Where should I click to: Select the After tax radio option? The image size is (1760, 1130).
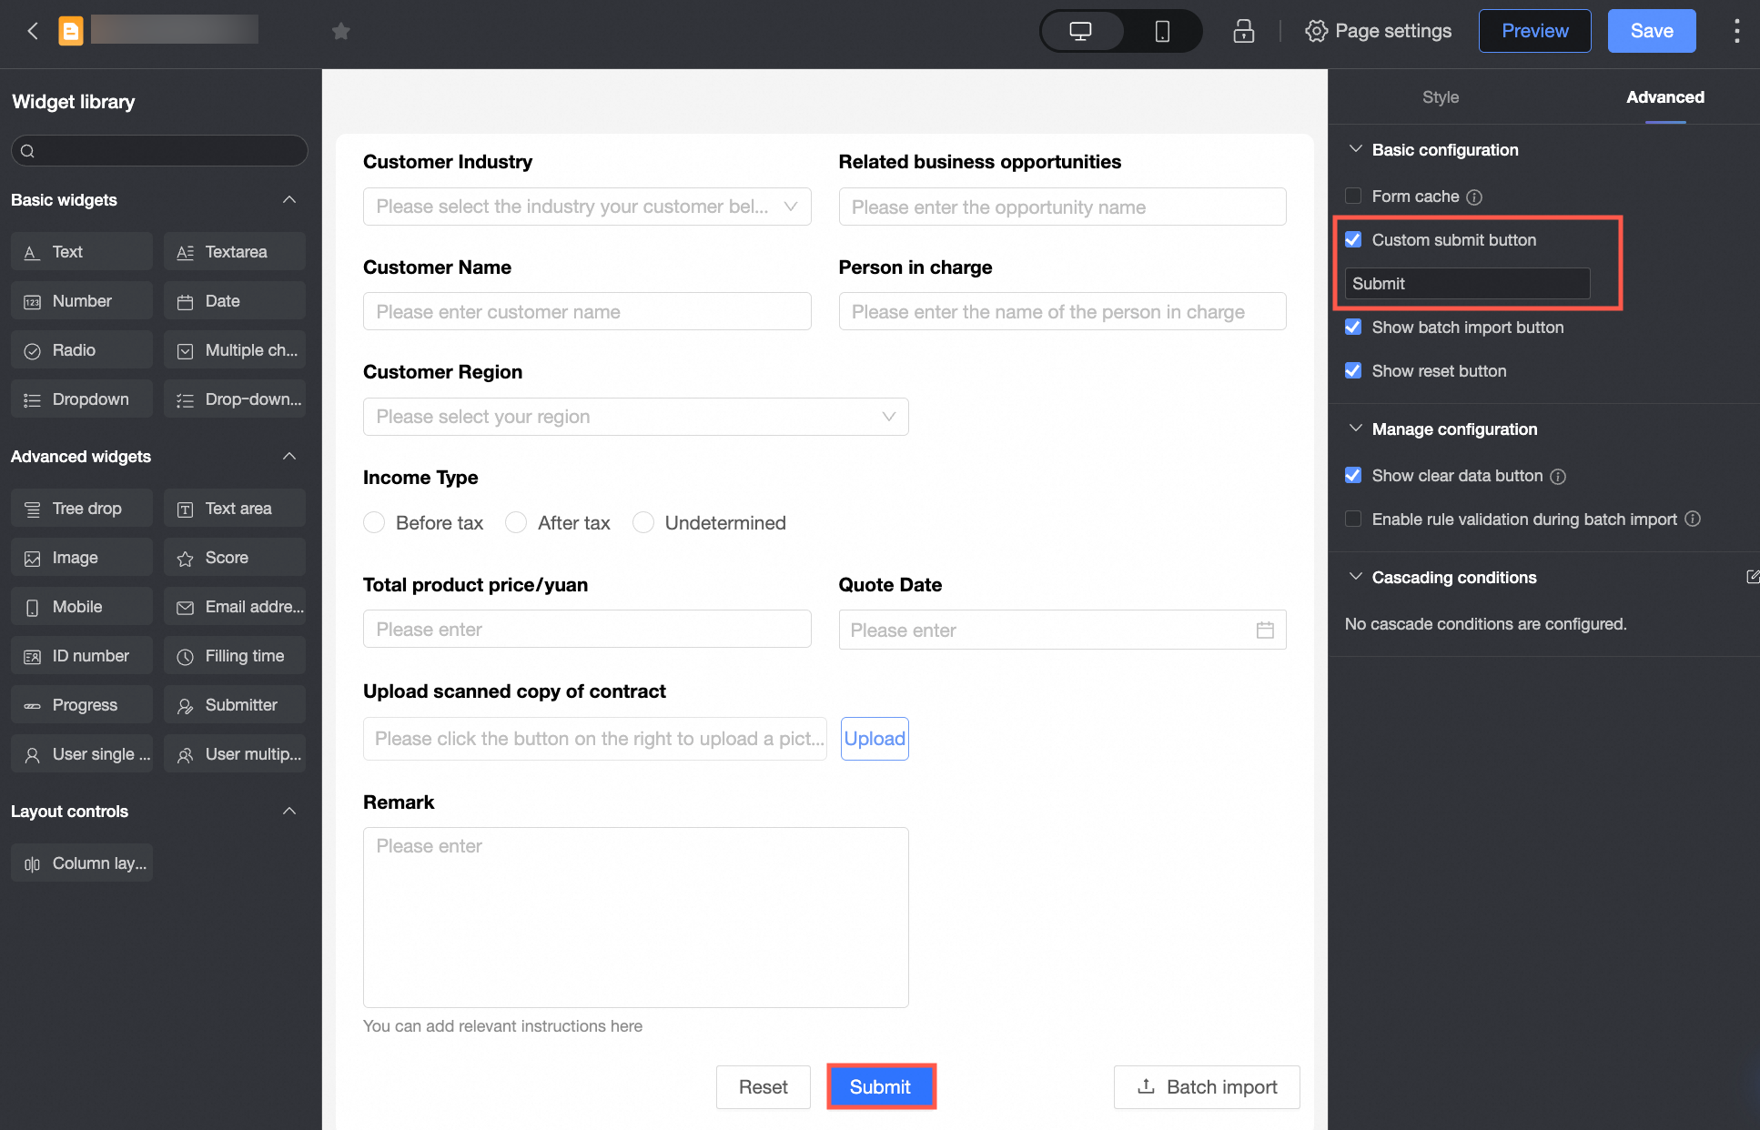516,522
